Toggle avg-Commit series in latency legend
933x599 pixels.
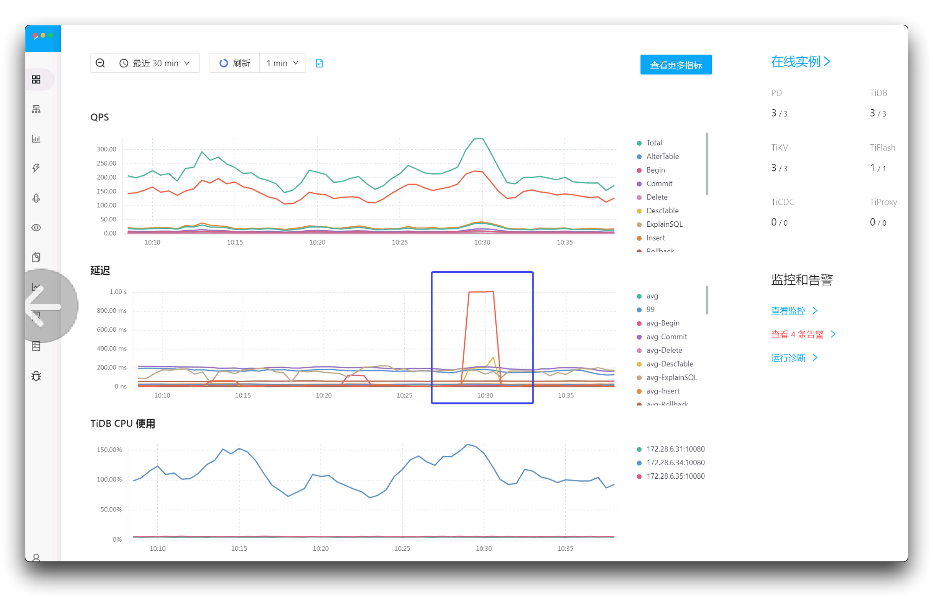point(666,337)
